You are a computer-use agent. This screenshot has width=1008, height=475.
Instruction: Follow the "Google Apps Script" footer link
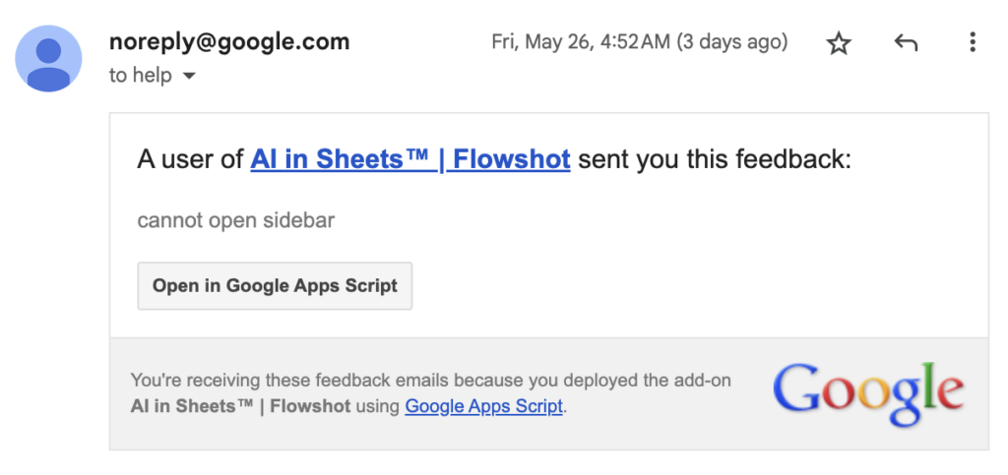[483, 406]
